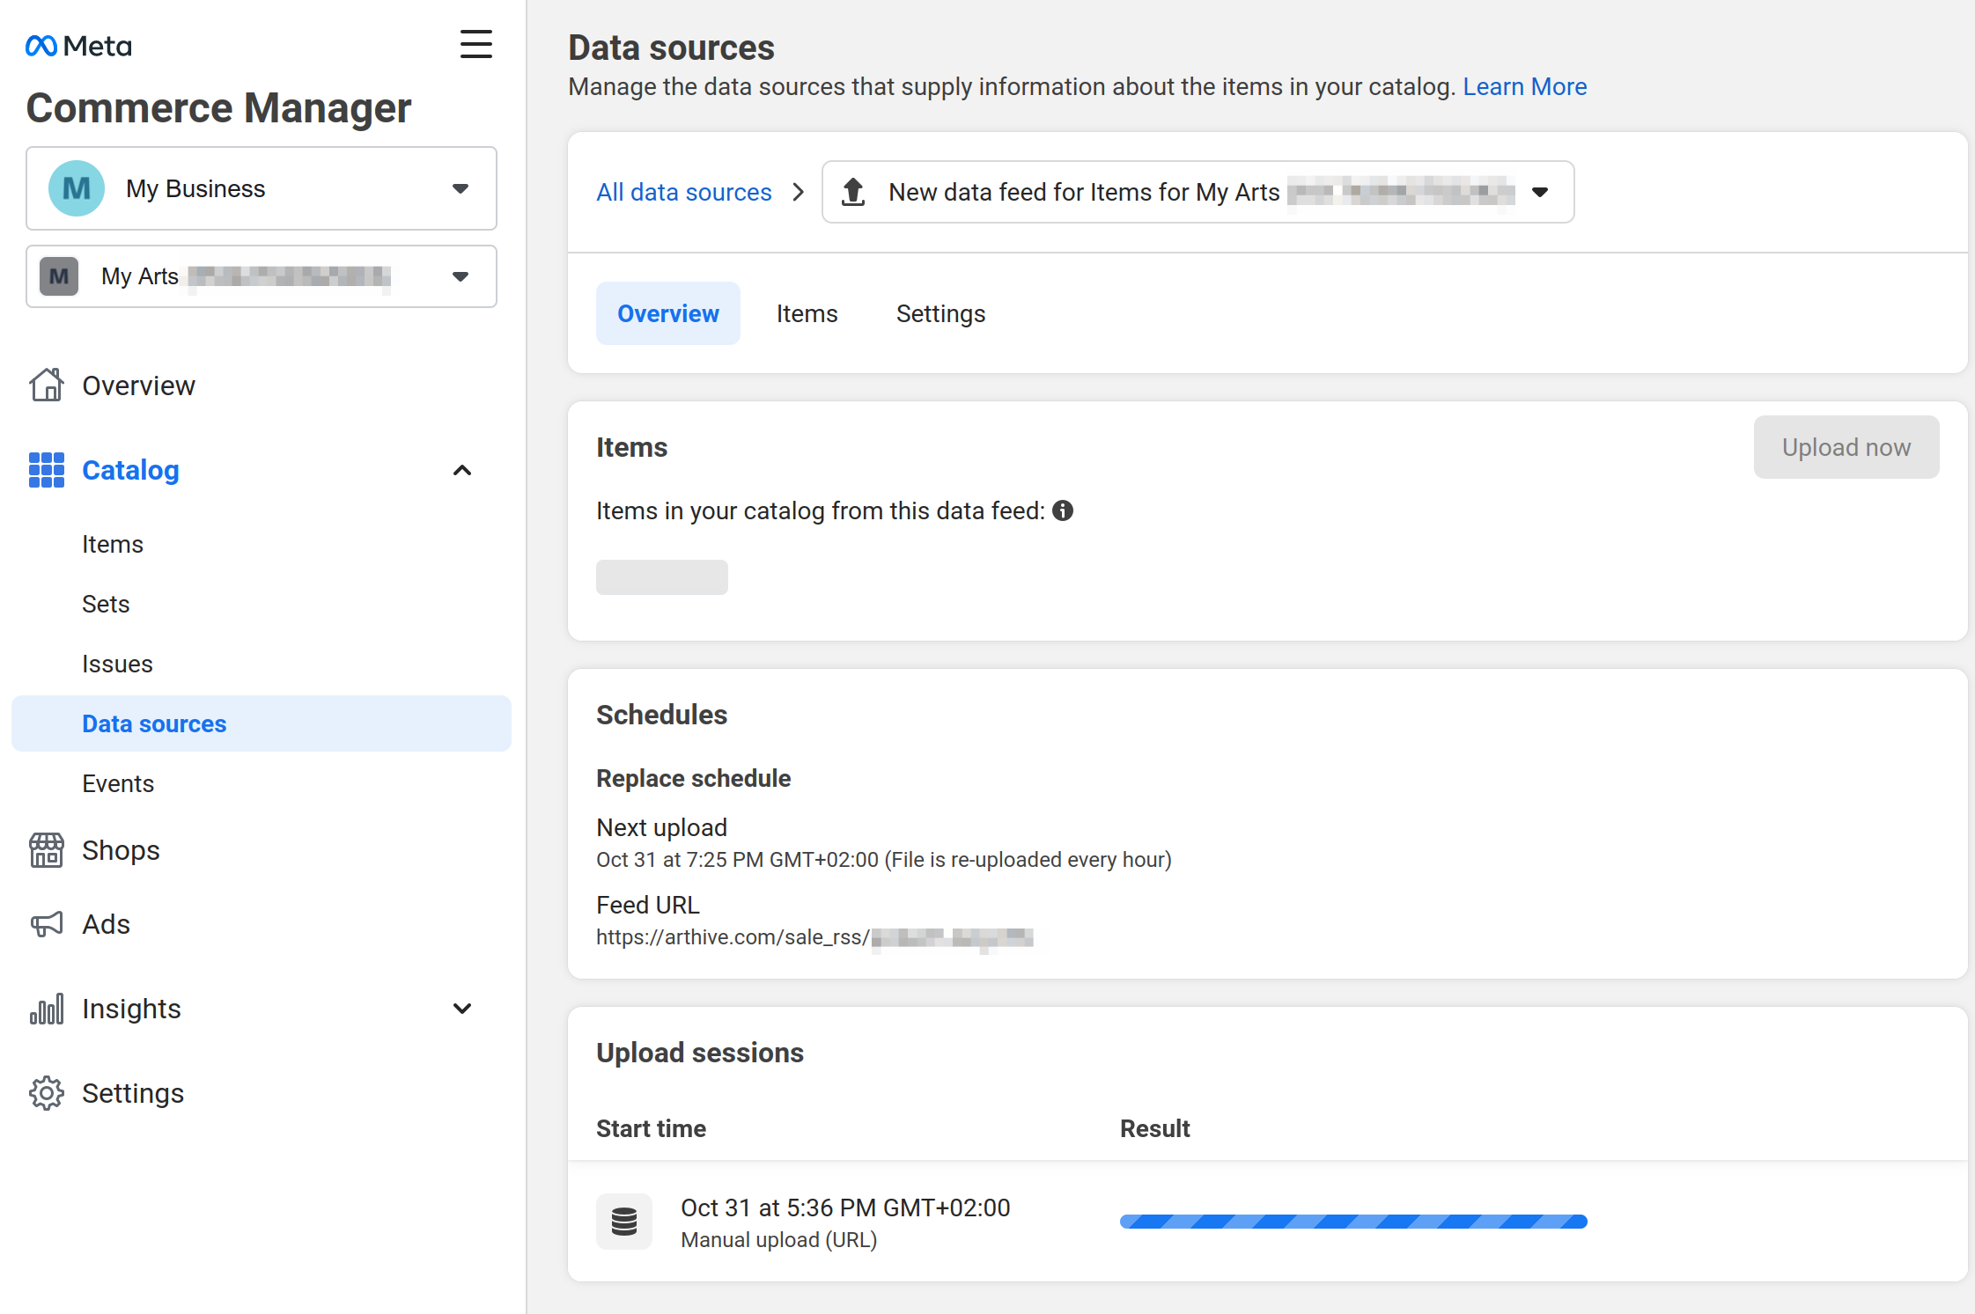Open the data feed selector dropdown arrow

(1540, 192)
